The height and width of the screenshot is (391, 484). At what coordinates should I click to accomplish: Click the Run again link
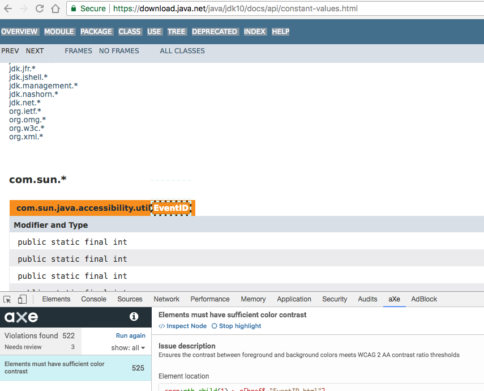coord(131,335)
